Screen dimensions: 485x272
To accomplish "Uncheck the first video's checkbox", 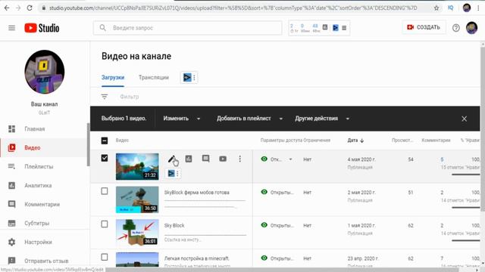I will pos(105,158).
